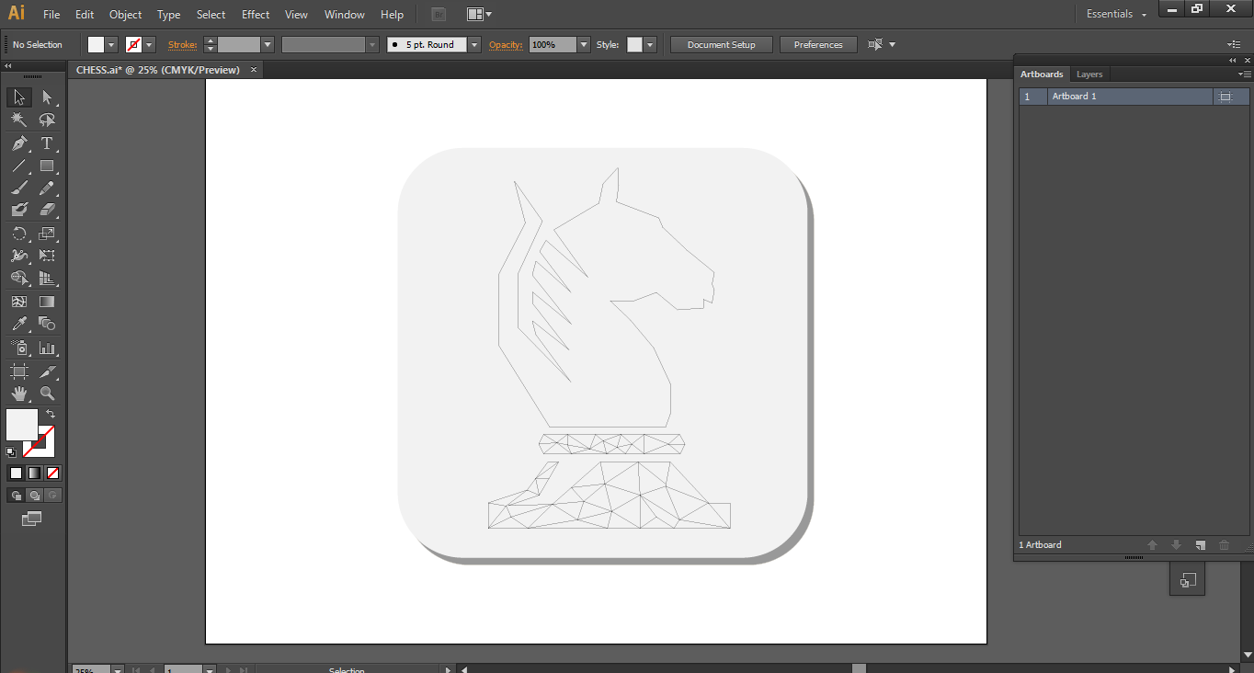
Task: Set paint mode to None
Action: (x=52, y=473)
